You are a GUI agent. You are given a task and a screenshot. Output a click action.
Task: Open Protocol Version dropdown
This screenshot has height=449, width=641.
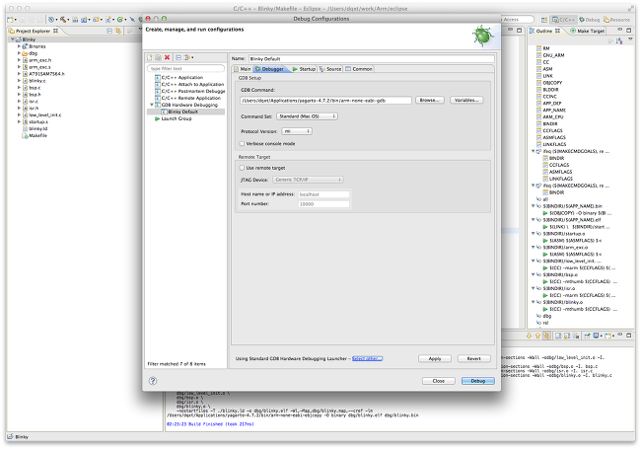pos(297,131)
